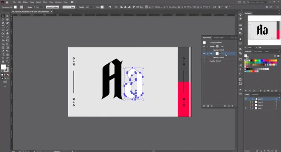Image resolution: width=281 pixels, height=152 pixels.
Task: Hide the Fill attribute in Appearance
Action: click(204, 53)
